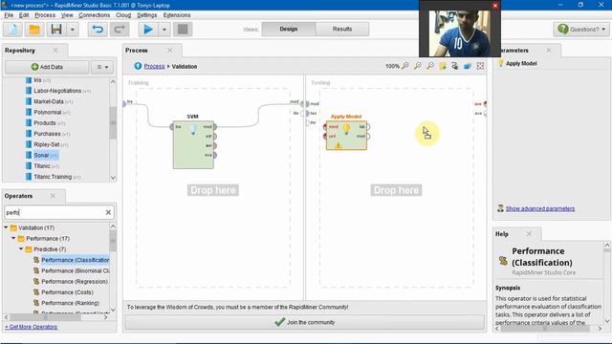Open the View menu
This screenshot has height=344, width=612.
[x=67, y=15]
